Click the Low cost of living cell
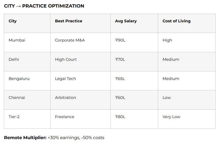This screenshot has height=142, width=219. 167,98
